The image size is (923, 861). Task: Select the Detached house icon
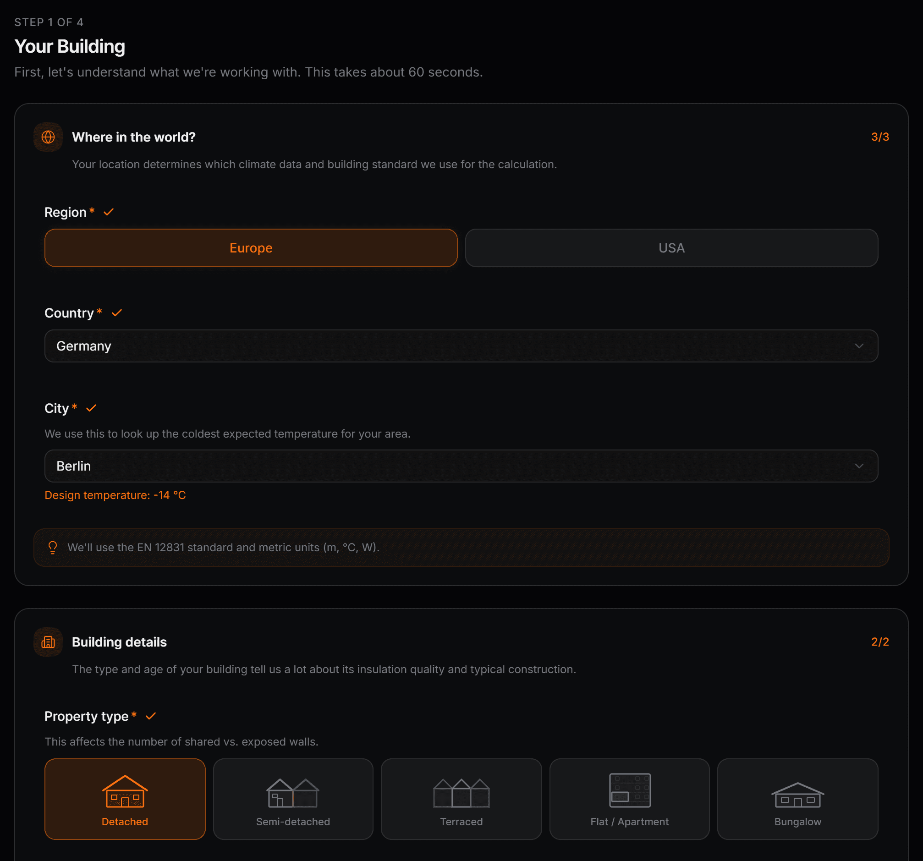(125, 791)
